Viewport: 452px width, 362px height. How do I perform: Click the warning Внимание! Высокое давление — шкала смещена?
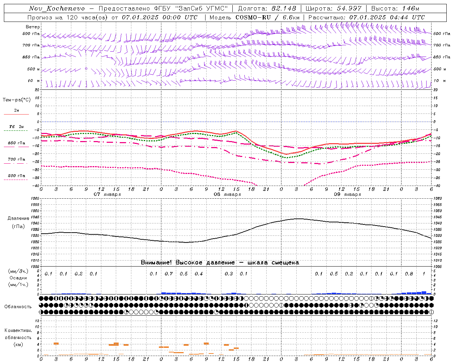(220, 263)
